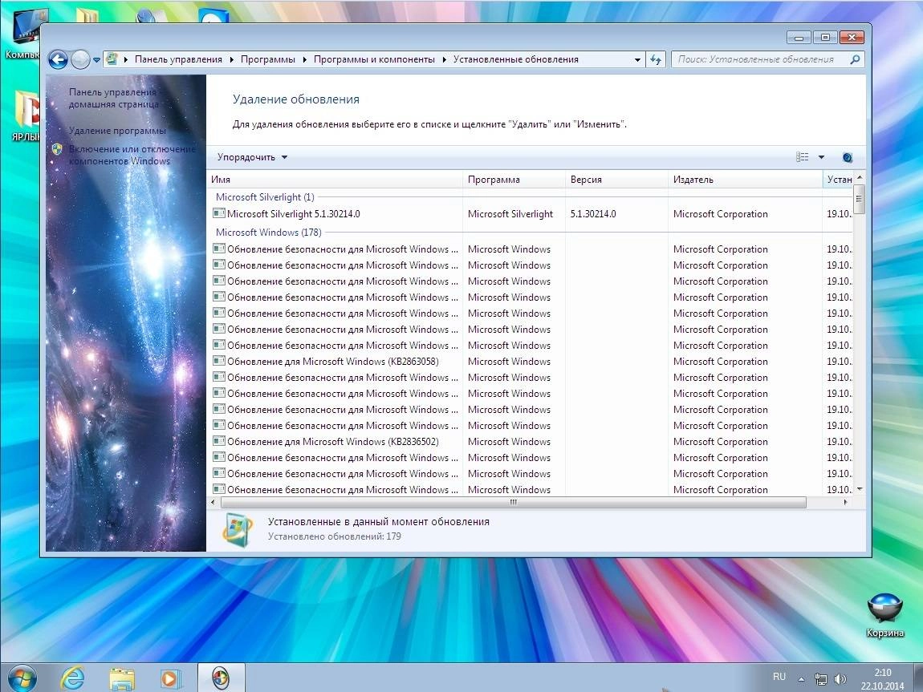
Task: Select 'Программы и компоненты' breadcrumb segment
Action: [374, 59]
